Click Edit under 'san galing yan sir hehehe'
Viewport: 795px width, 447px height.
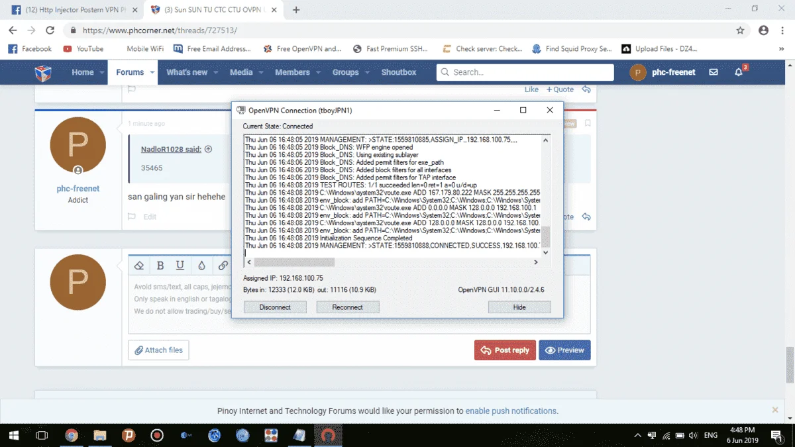(150, 217)
